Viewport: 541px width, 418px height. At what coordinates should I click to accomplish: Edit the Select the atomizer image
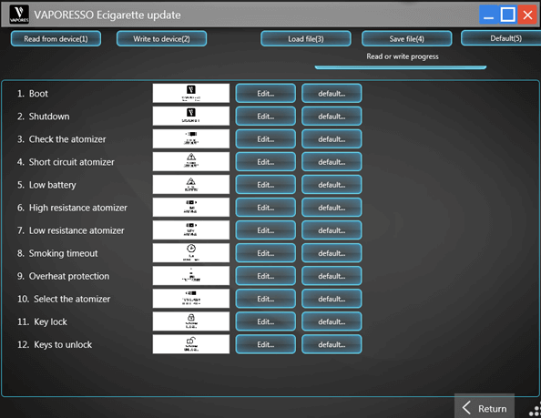click(x=266, y=299)
